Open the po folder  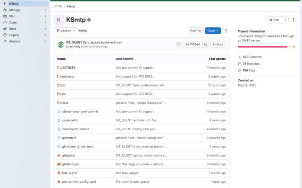[x=63, y=85]
